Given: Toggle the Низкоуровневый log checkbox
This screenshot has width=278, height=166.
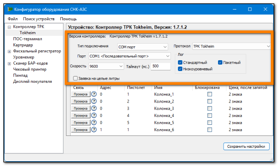Looking at the screenshot, I should click(180, 69).
